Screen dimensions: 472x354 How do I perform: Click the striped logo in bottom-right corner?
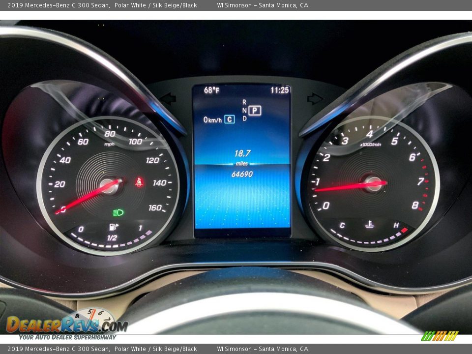point(440,336)
